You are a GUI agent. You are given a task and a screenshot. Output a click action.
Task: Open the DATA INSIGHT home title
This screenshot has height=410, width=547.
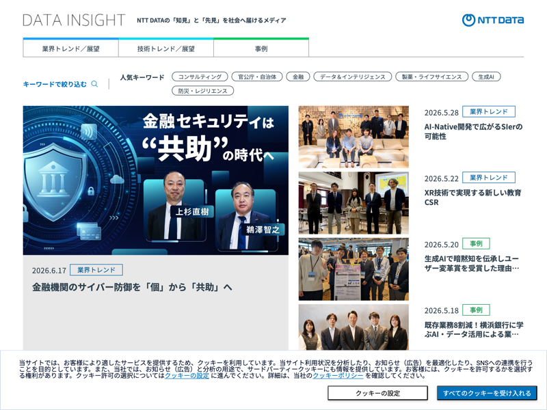tap(74, 20)
